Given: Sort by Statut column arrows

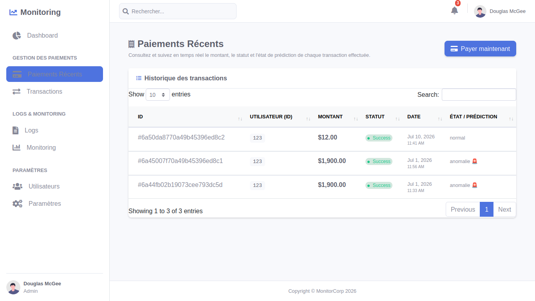Looking at the screenshot, I should click(398, 119).
